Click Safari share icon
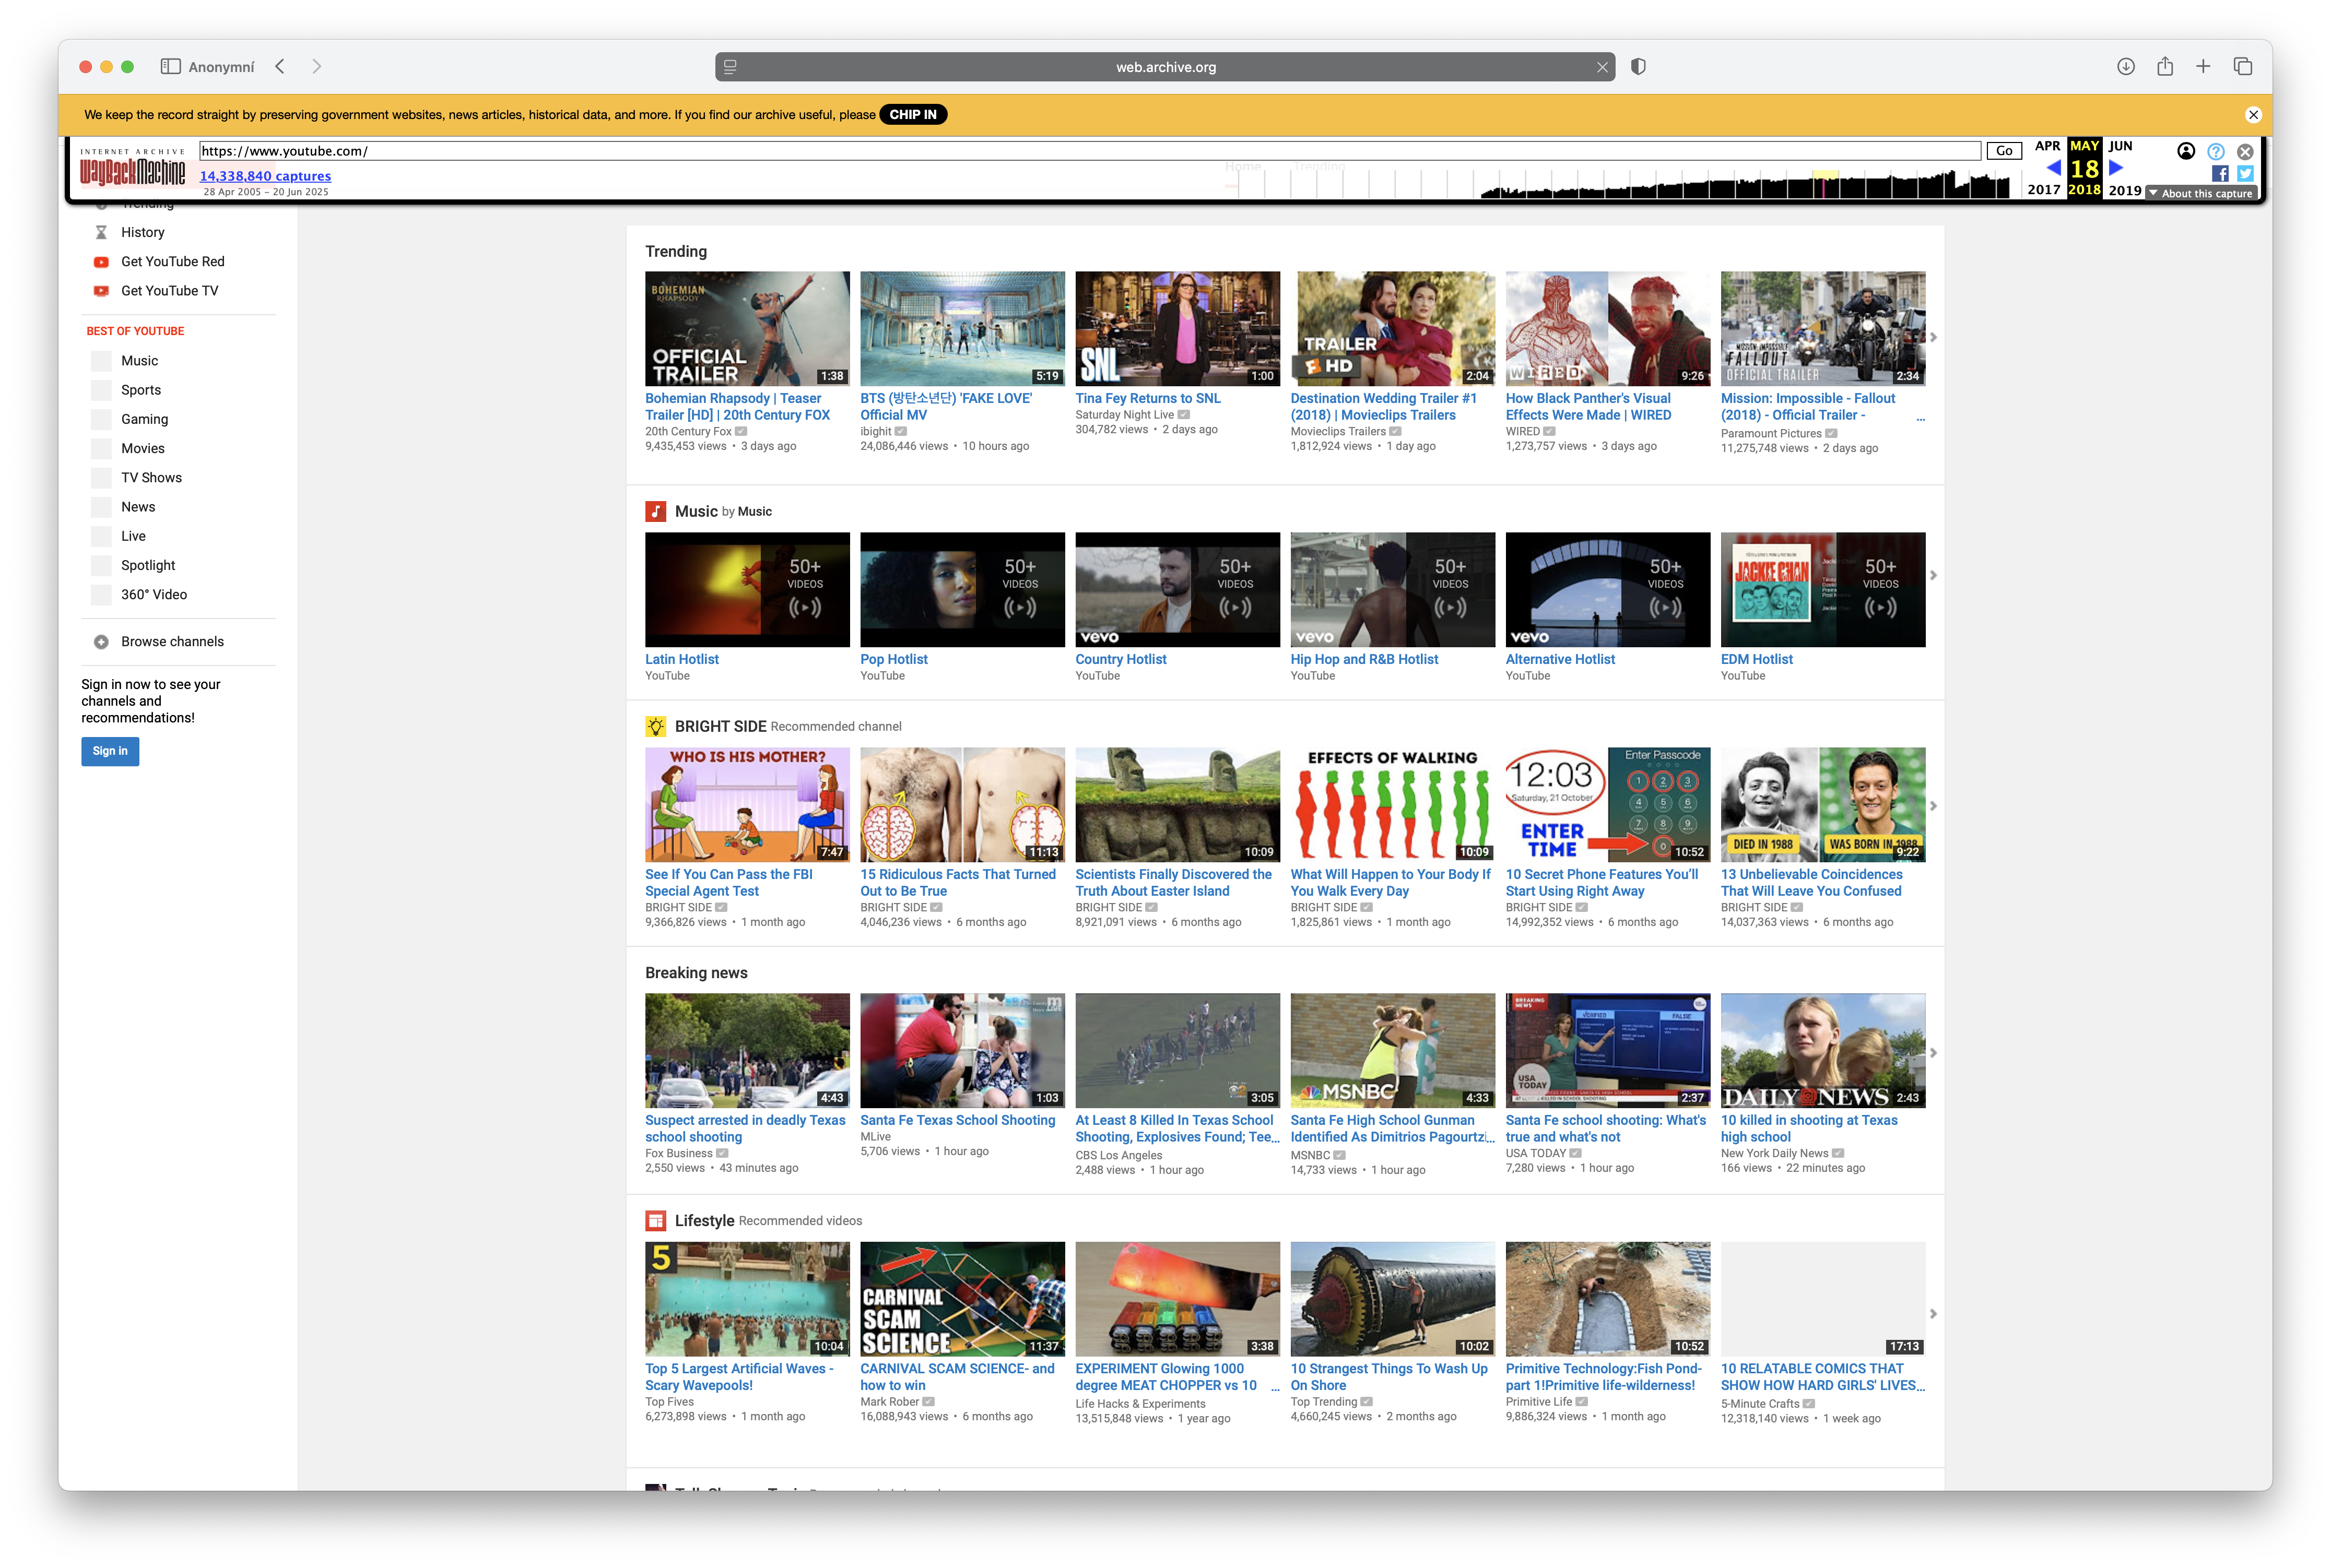The height and width of the screenshot is (1568, 2331). 2164,67
